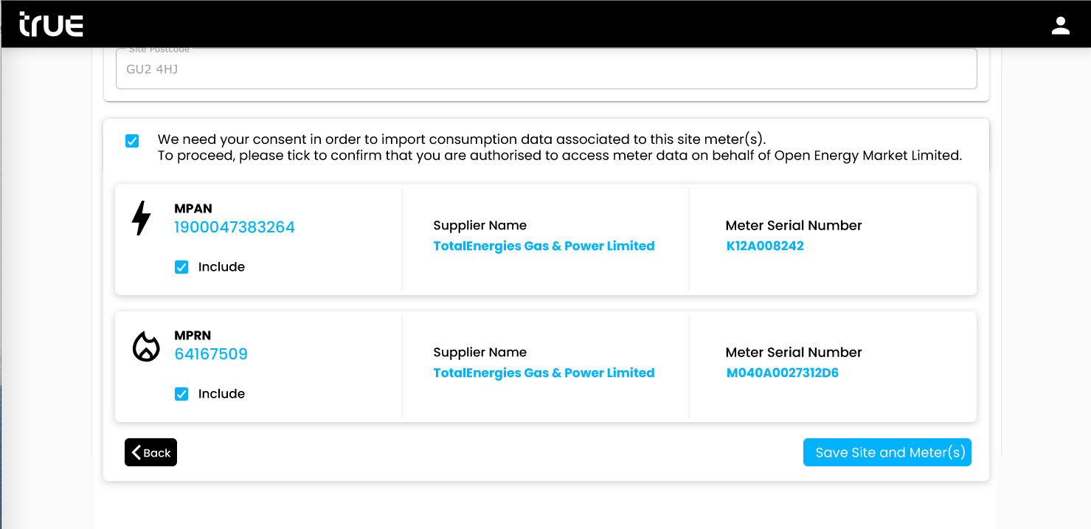Toggle Include checkbox for MPAN 1900047383264
Screen dimensions: 1091x529
click(x=181, y=267)
